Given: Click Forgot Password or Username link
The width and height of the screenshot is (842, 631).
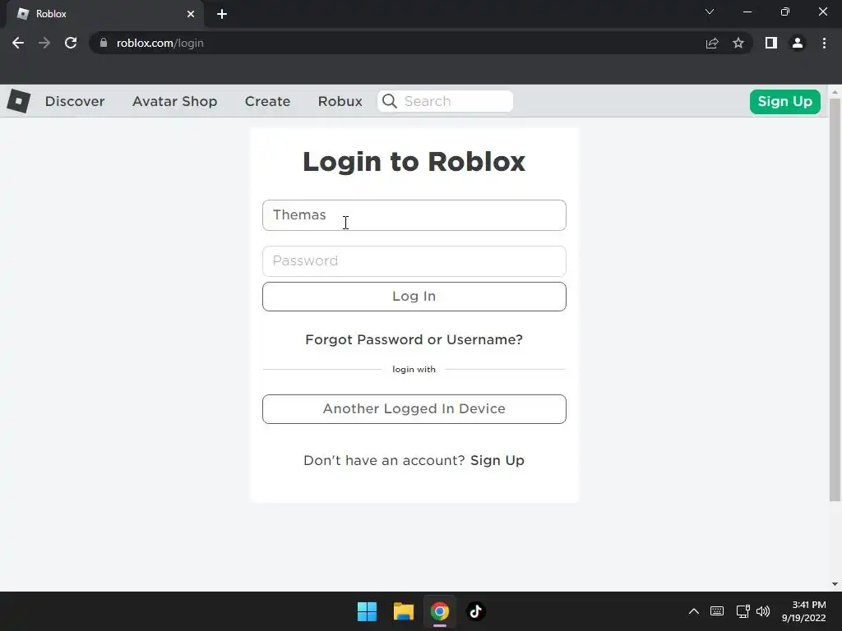Looking at the screenshot, I should (414, 339).
